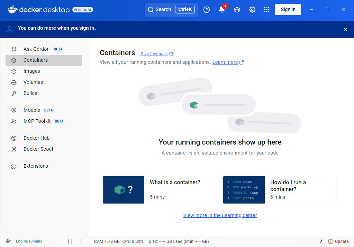Open Ask Gordon in the sidebar
Image resolution: width=354 pixels, height=247 pixels.
pyautogui.click(x=36, y=49)
